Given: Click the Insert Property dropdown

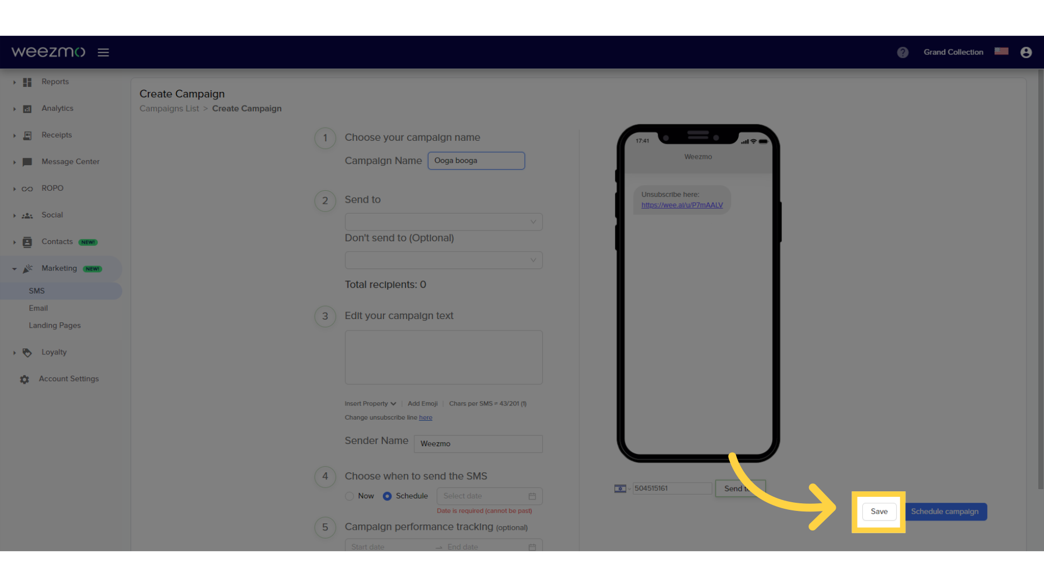Looking at the screenshot, I should point(370,403).
